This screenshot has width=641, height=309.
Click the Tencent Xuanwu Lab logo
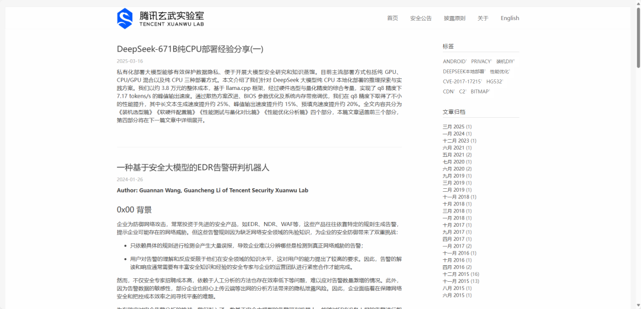pyautogui.click(x=161, y=18)
